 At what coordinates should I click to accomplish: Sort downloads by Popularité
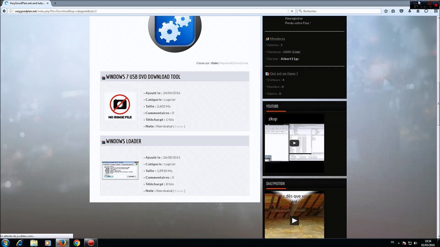pos(226,63)
